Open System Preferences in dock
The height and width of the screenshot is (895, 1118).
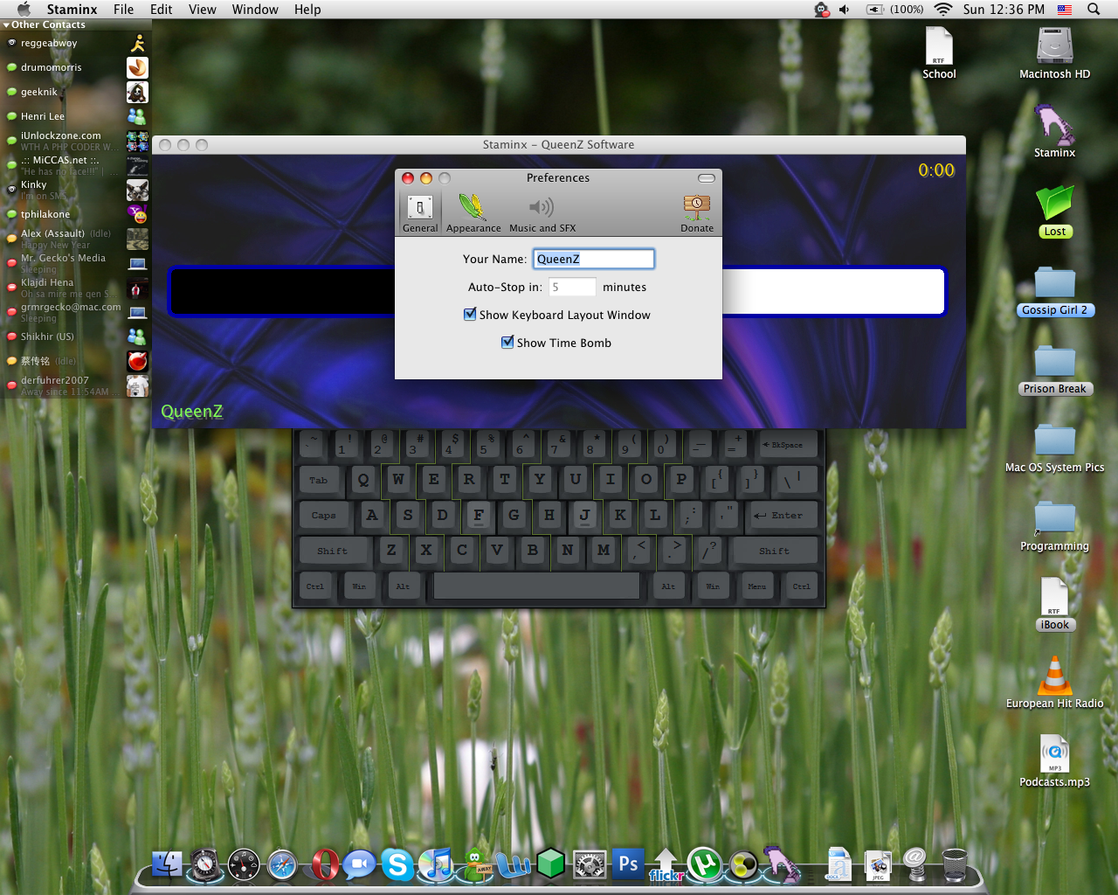pyautogui.click(x=590, y=865)
